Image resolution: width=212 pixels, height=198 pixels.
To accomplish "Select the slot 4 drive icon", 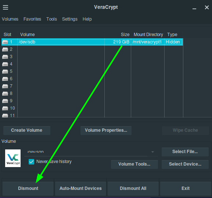I will click(x=5, y=64).
